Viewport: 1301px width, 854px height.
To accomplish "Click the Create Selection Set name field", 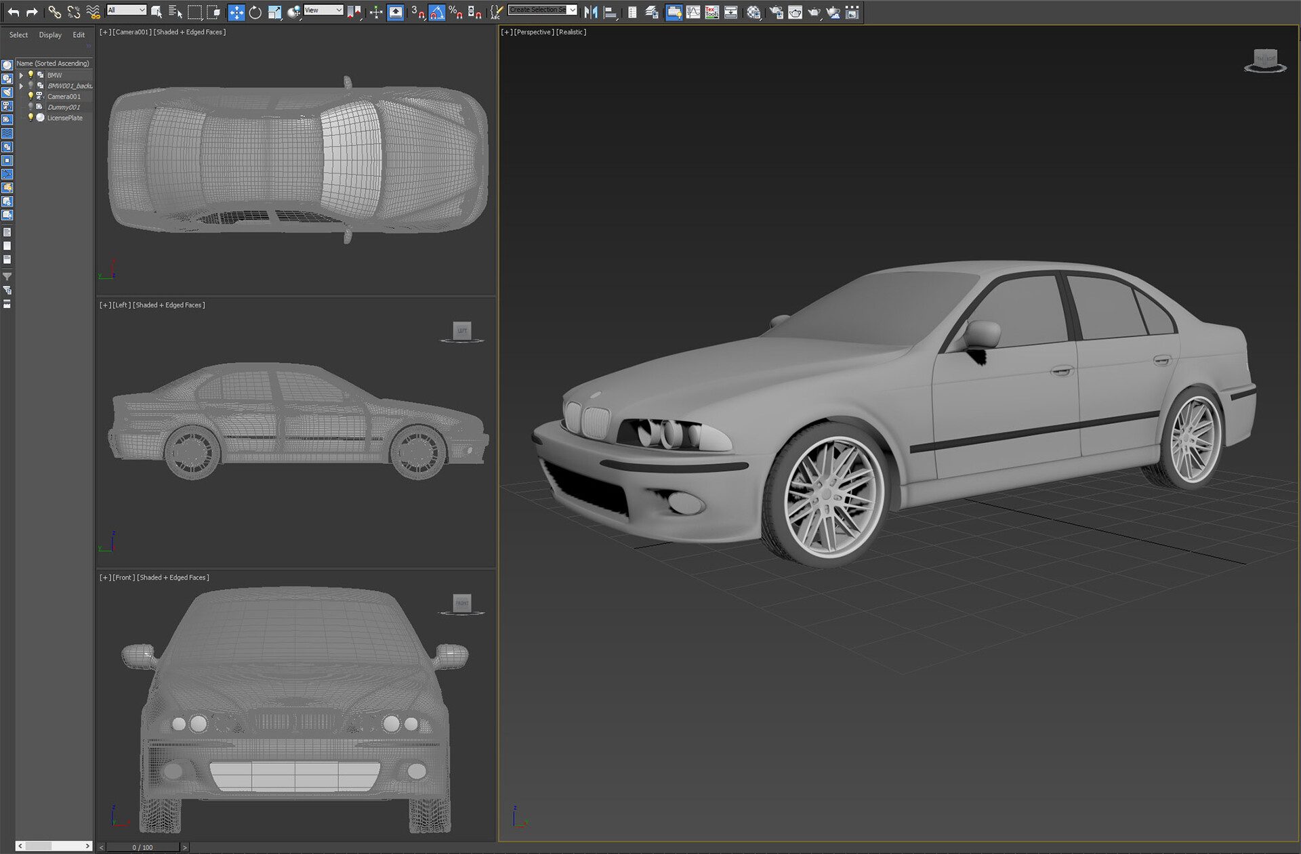I will (x=538, y=10).
